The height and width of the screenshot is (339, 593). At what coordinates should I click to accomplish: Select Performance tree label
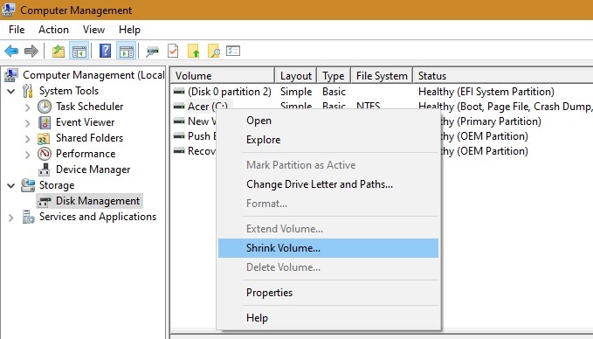[x=86, y=154]
